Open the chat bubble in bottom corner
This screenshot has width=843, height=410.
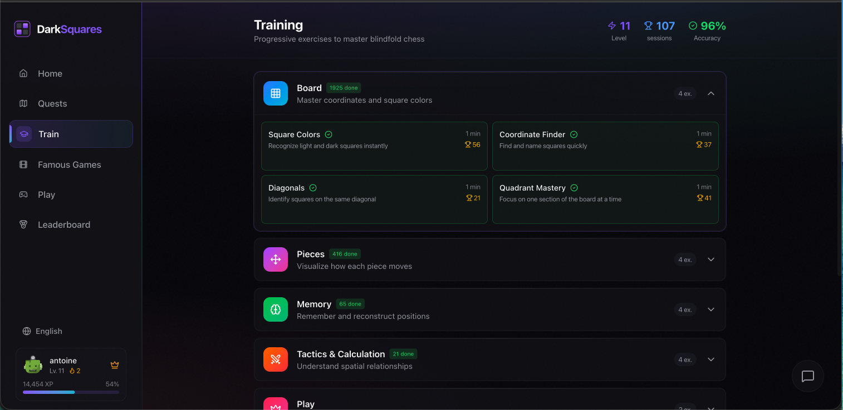pos(807,376)
